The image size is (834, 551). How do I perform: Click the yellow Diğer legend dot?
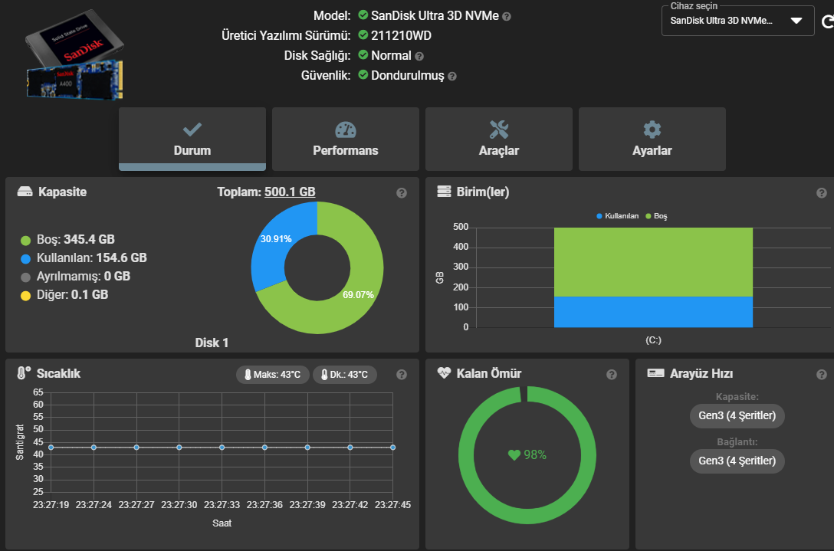pyautogui.click(x=25, y=296)
